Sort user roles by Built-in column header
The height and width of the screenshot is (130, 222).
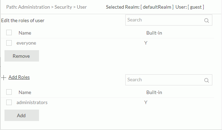(154, 33)
